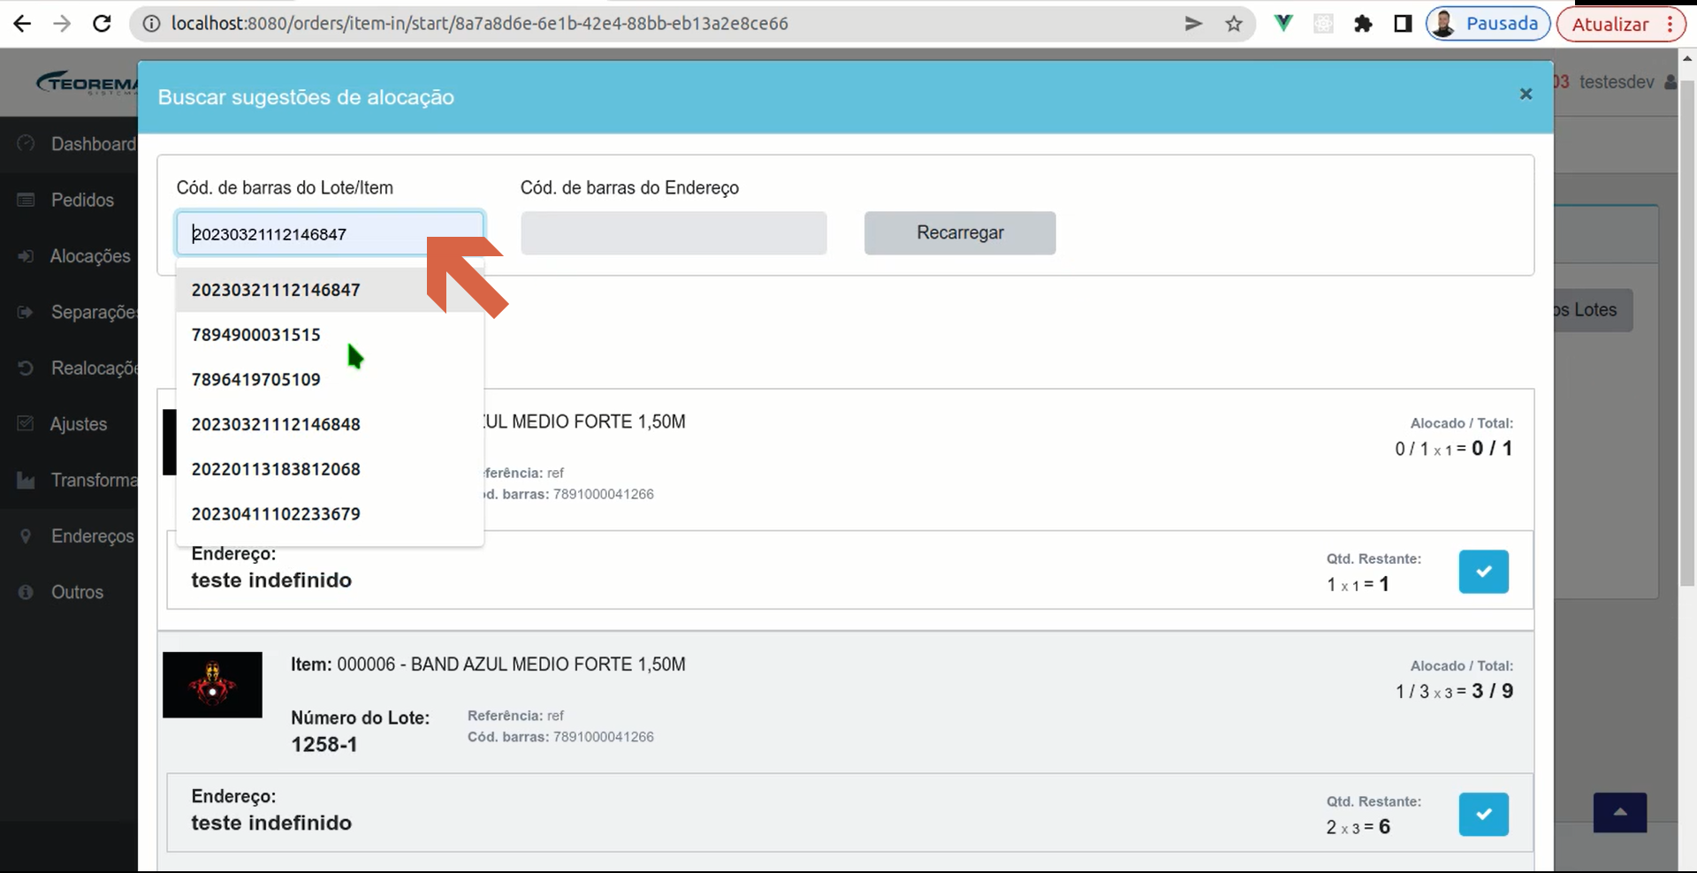Image resolution: width=1697 pixels, height=873 pixels.
Task: Confirm allocation with Qtd. Restante 1 x 1
Action: pos(1483,571)
